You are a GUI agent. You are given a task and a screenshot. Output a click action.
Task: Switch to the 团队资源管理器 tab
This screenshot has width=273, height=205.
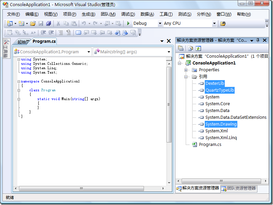(x=239, y=188)
